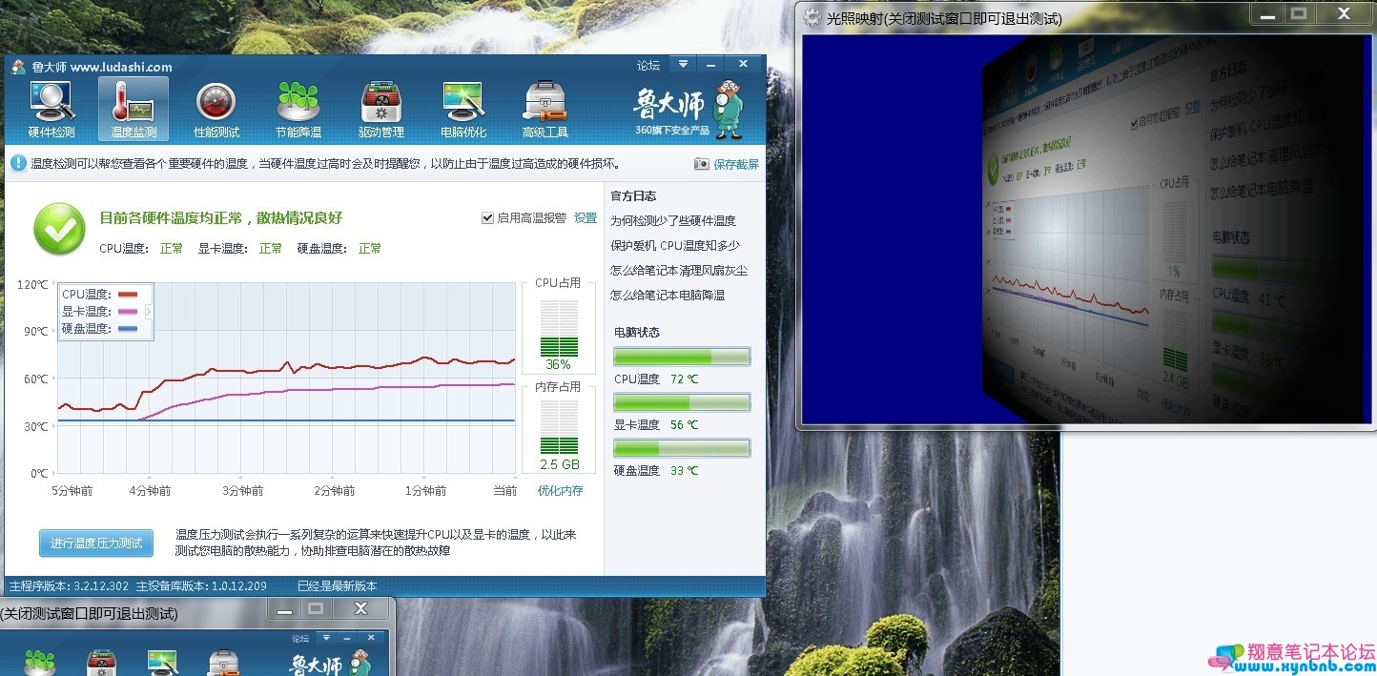Toggle the 启用高温报警 checkbox

488,218
